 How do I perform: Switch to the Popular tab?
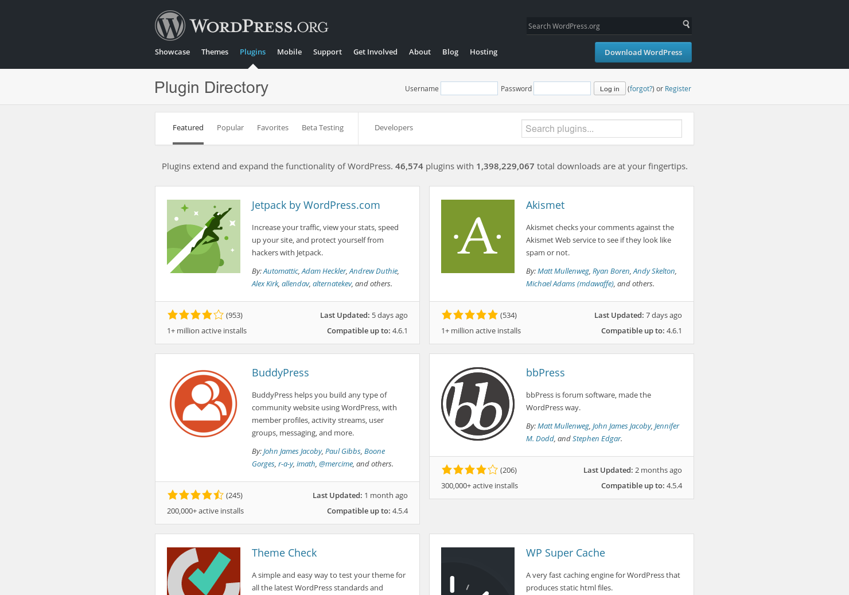point(230,127)
